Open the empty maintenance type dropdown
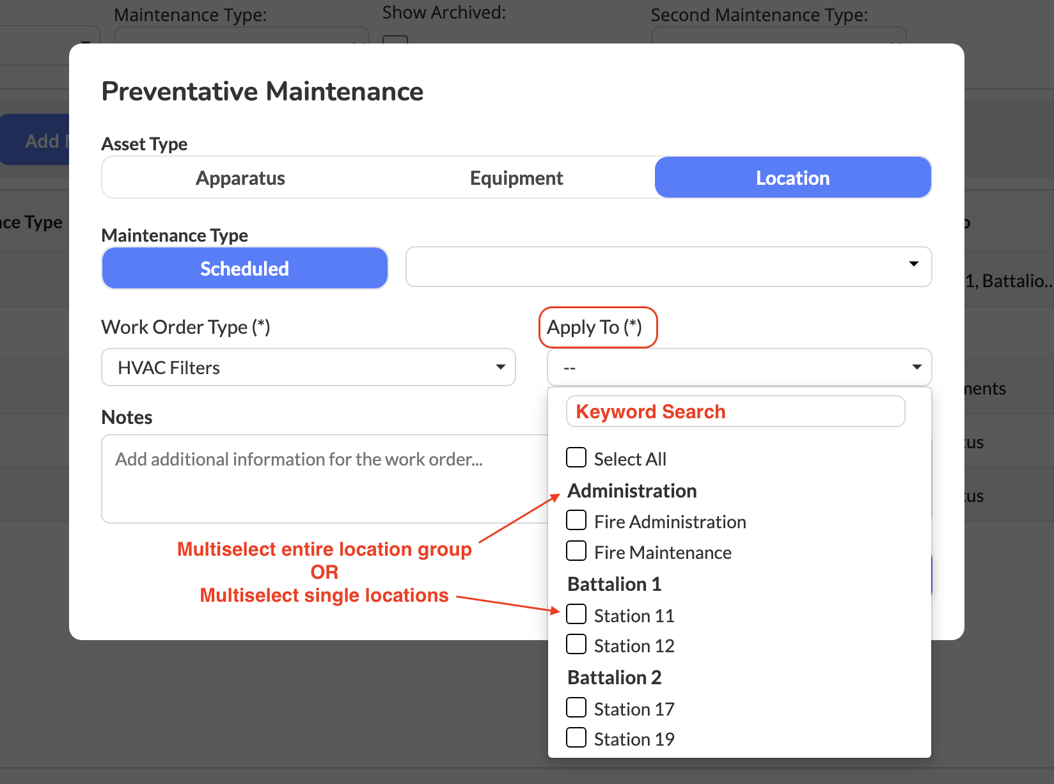 [668, 267]
